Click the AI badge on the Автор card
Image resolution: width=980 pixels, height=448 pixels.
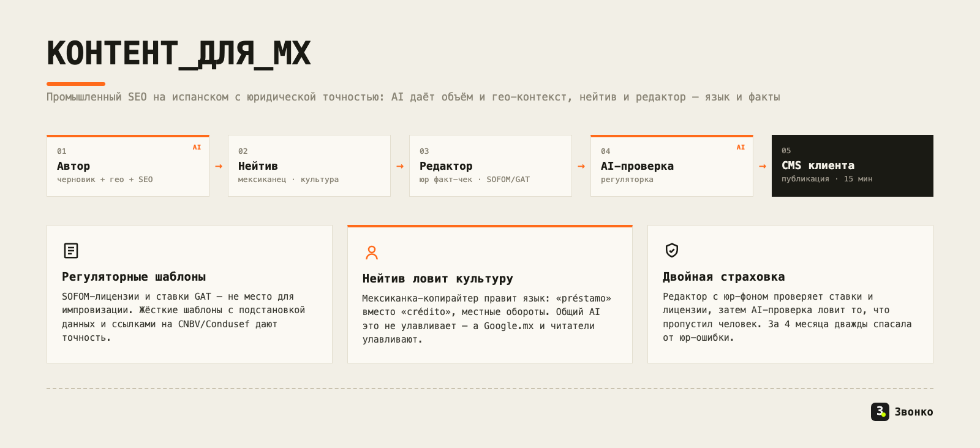[x=197, y=147]
